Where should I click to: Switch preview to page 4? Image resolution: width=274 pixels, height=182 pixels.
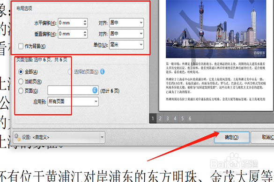pos(175,119)
